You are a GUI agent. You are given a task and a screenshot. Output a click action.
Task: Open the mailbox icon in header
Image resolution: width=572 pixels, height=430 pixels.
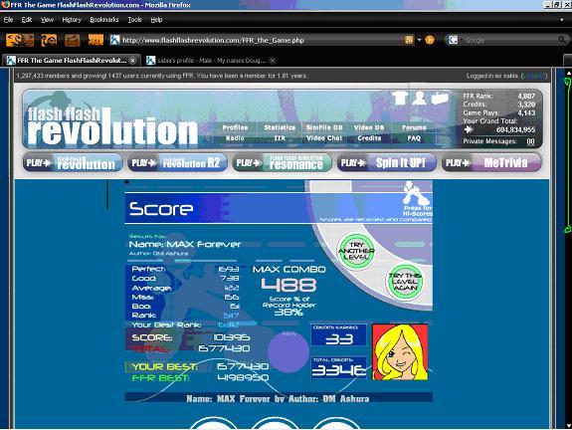pyautogui.click(x=440, y=98)
